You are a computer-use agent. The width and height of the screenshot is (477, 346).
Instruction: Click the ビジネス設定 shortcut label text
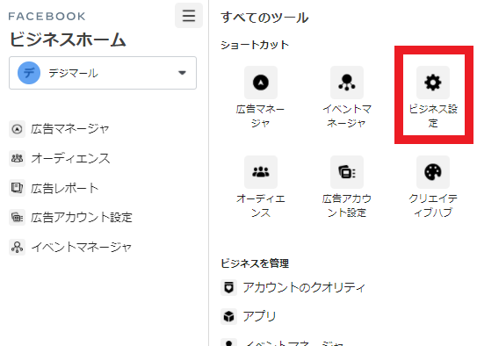pyautogui.click(x=433, y=116)
